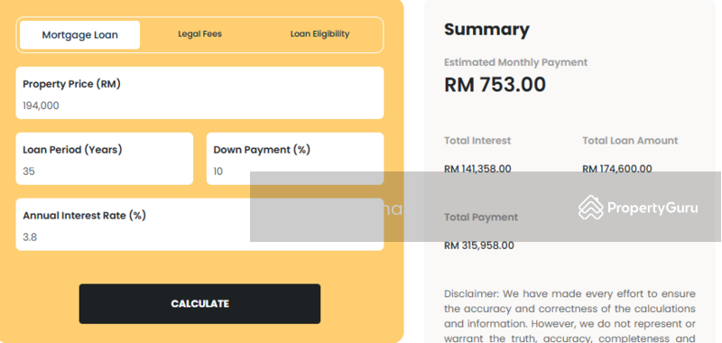Viewport: 722px width, 343px height.
Task: Click the PropertyGuru watermark text
Action: 652,209
